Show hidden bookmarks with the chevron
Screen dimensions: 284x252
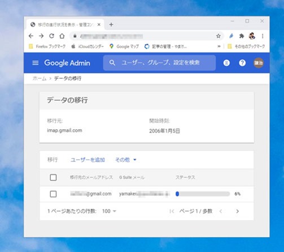tap(219, 46)
